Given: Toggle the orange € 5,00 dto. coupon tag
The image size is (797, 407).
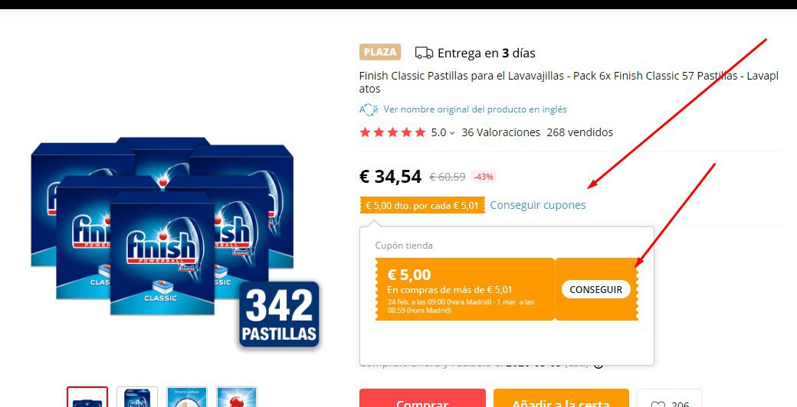Looking at the screenshot, I should (x=422, y=206).
